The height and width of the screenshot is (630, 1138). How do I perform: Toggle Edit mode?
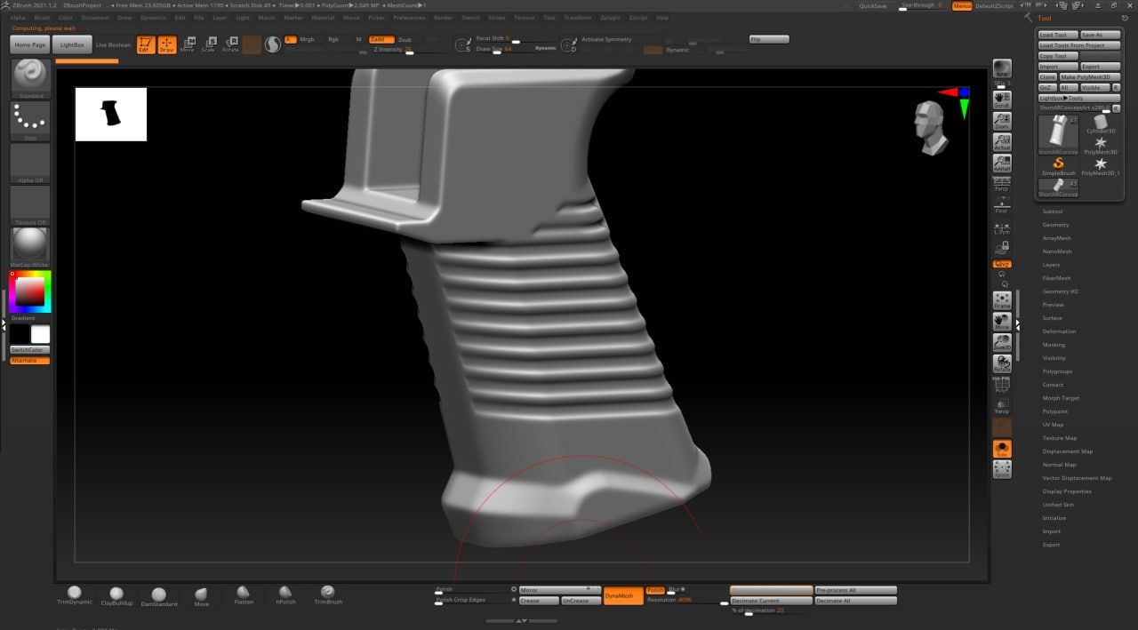[146, 44]
